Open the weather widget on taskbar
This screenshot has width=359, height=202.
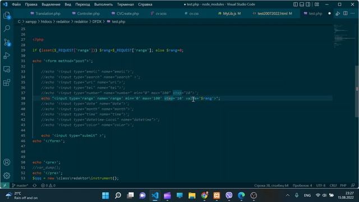pyautogui.click(x=22, y=195)
